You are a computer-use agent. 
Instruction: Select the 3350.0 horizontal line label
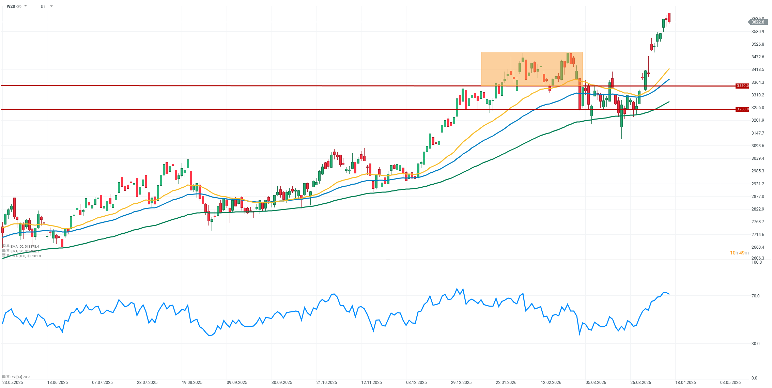click(742, 86)
